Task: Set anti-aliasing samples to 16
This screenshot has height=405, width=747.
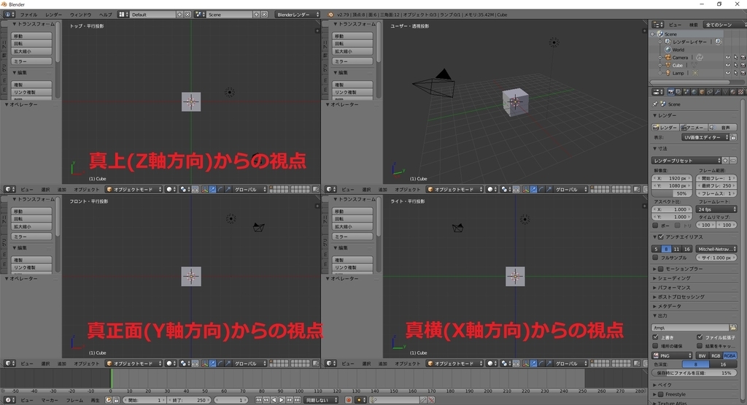Action: 686,249
